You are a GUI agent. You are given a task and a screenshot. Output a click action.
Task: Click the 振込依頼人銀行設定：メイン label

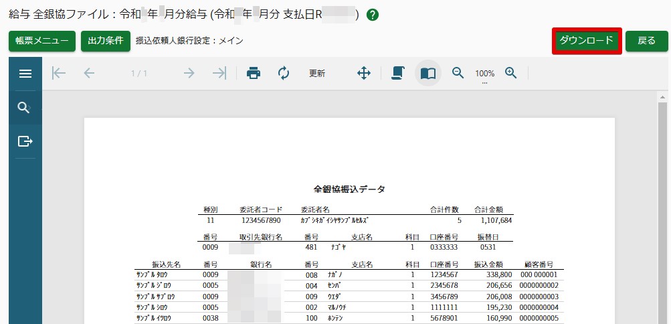coord(189,41)
